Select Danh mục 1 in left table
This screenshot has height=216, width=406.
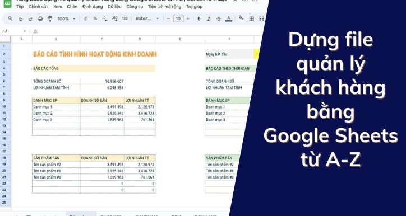56,107
